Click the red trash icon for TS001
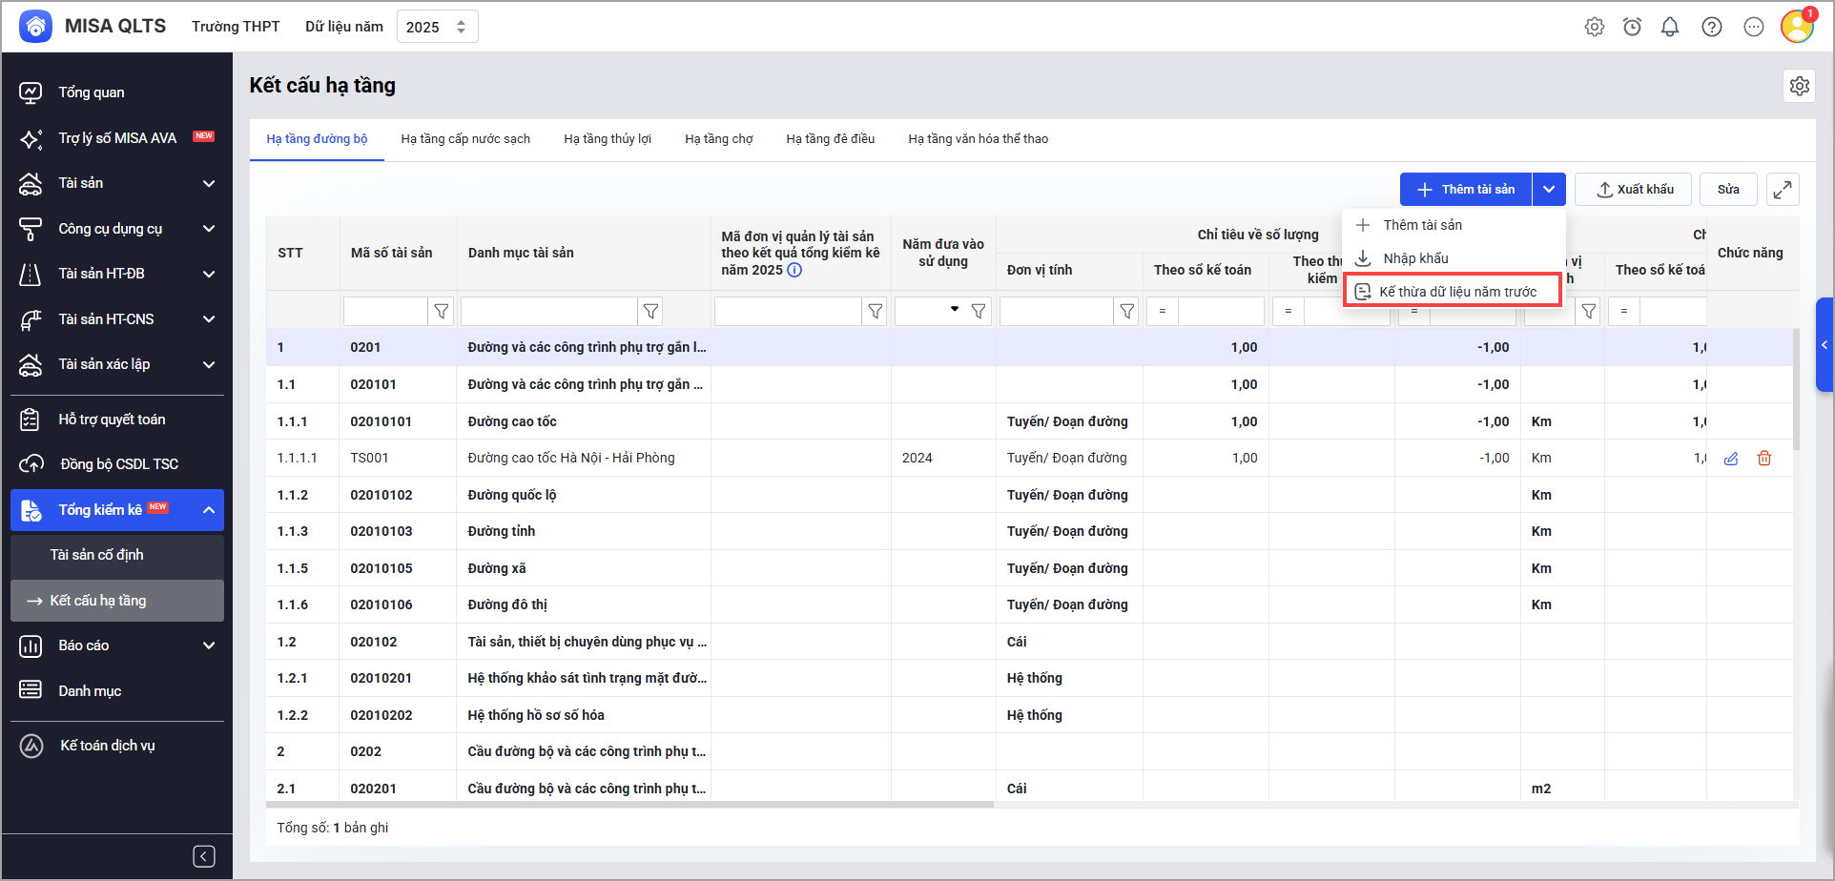The width and height of the screenshot is (1835, 881). point(1764,459)
